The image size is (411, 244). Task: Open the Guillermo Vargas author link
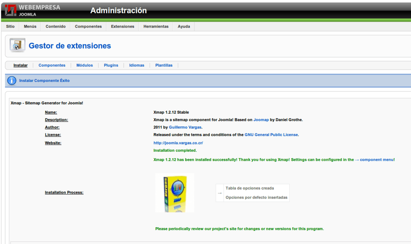[185, 127]
